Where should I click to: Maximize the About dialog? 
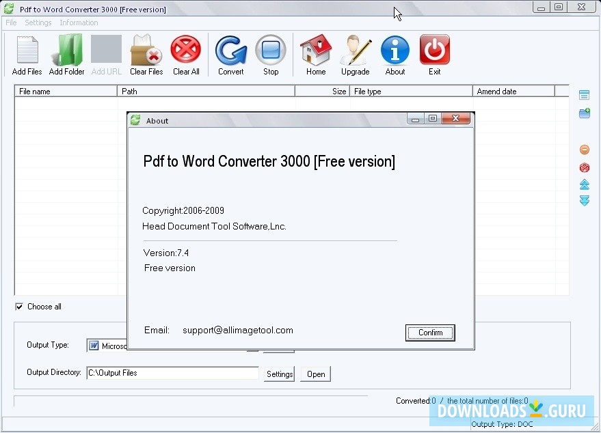(433, 118)
